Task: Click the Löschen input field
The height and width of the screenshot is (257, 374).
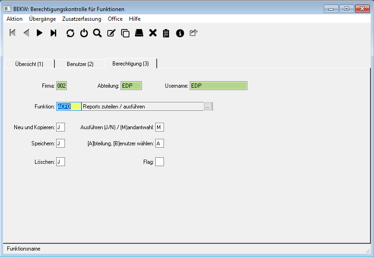Action: pyautogui.click(x=60, y=162)
